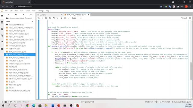The width and height of the screenshot is (193, 108).
Task: Open alpaca_historical_data.ipynb
Action: click(19, 34)
